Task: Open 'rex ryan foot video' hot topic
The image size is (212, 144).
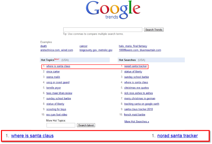Action: pos(57,115)
